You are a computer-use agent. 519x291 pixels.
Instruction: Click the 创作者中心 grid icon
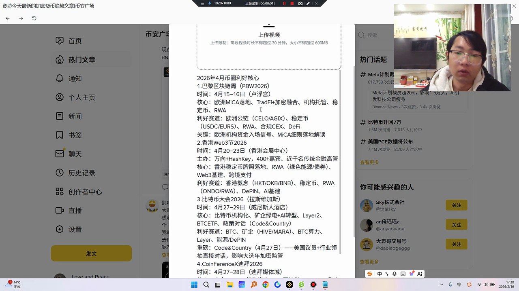tap(60, 192)
